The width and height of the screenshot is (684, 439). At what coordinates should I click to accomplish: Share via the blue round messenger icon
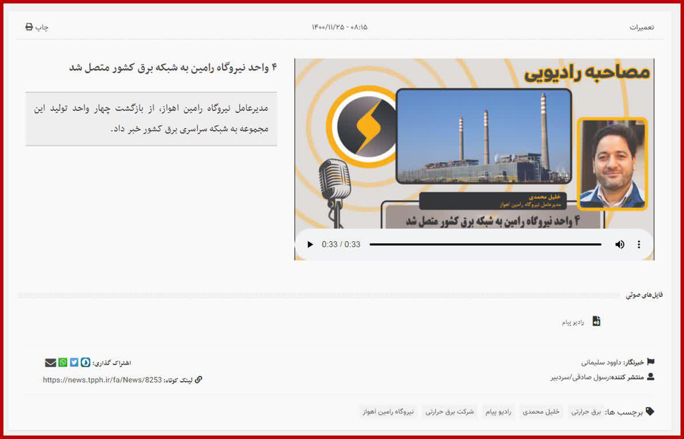pos(85,362)
